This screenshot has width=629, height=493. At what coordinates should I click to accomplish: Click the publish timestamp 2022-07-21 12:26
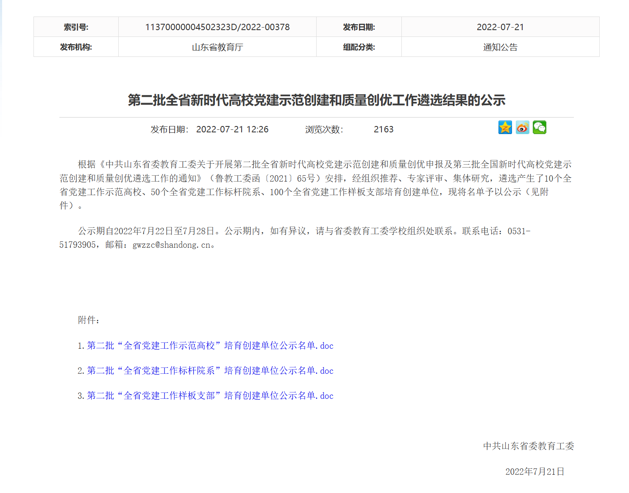(x=232, y=129)
